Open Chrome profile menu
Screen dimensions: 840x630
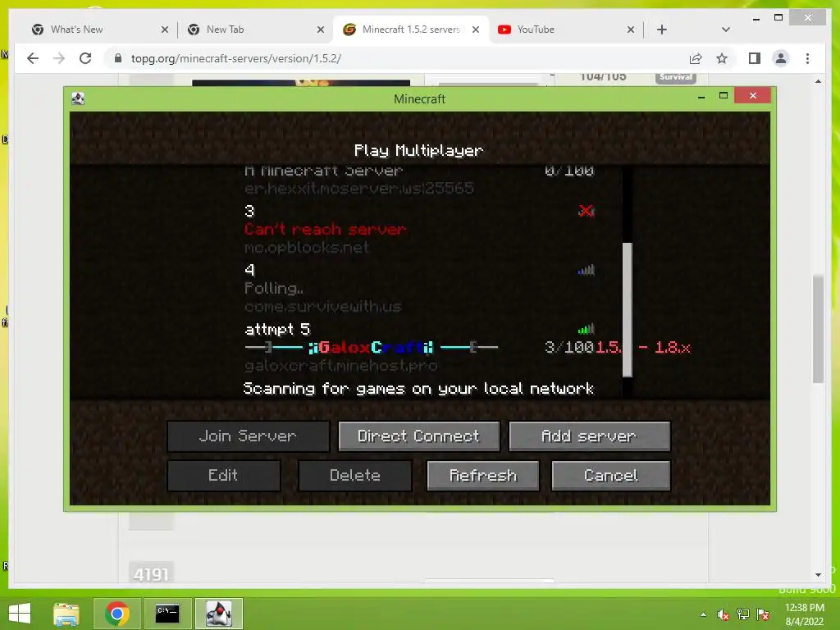(781, 58)
